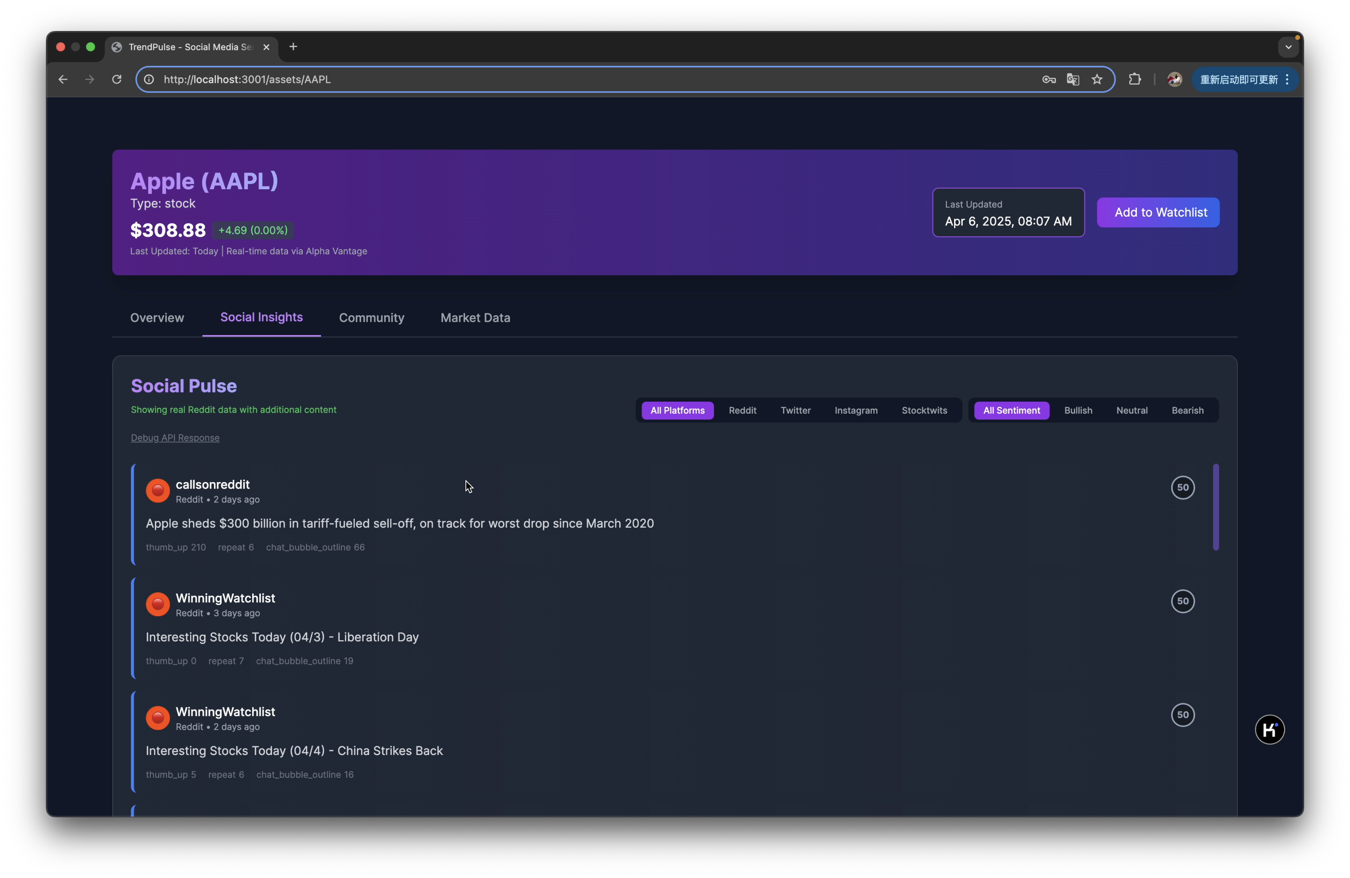
Task: Select the Stocktwits platform filter
Action: coord(924,410)
